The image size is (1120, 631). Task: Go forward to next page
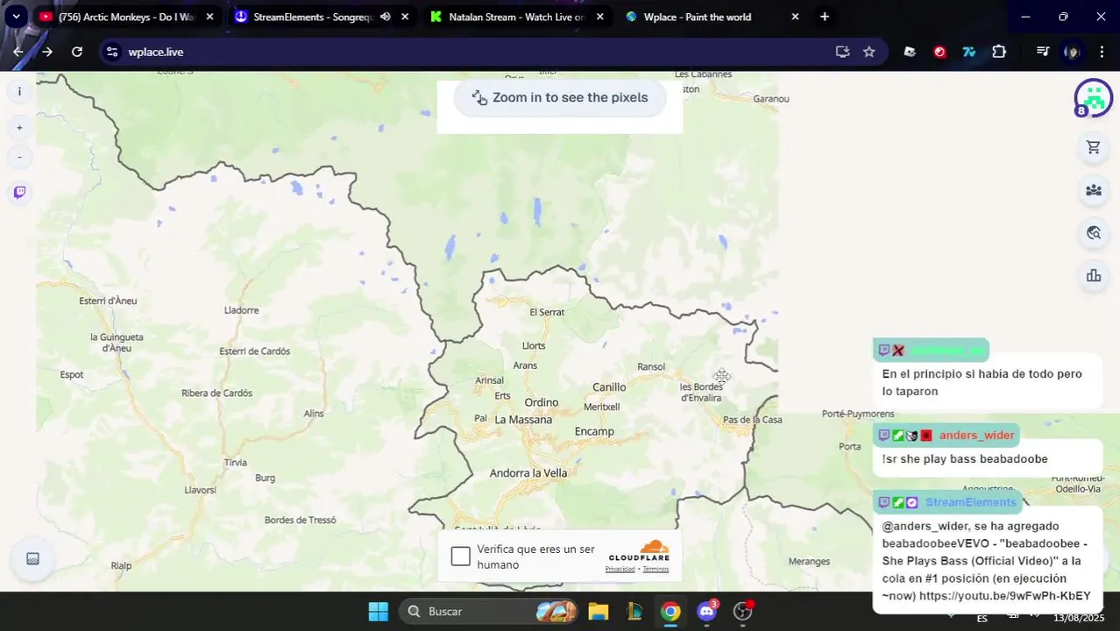47,52
